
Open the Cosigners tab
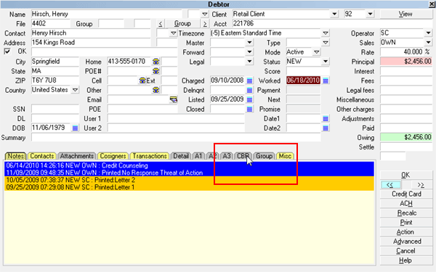coord(113,156)
